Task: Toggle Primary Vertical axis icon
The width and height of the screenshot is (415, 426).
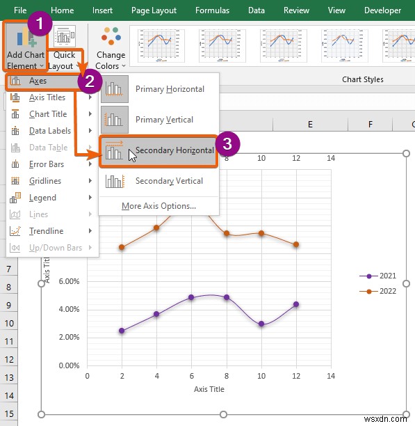Action: pos(115,120)
